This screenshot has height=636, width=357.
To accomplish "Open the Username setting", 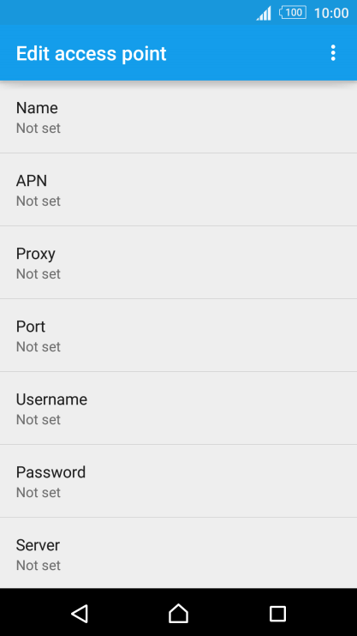I will (178, 408).
